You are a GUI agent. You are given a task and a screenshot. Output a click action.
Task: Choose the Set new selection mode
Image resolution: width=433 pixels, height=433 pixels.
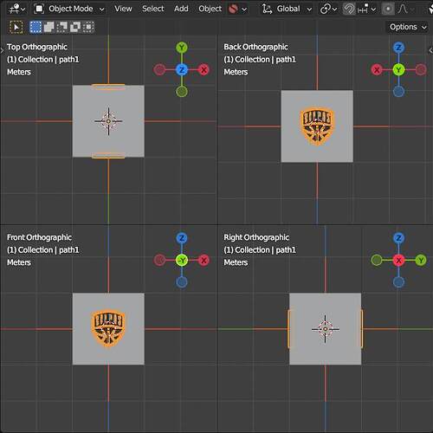pos(36,27)
